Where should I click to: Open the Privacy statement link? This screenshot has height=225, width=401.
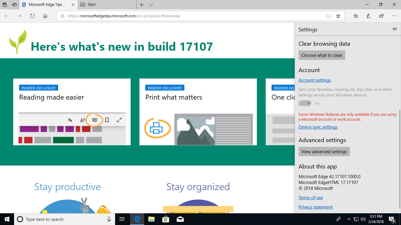(316, 207)
